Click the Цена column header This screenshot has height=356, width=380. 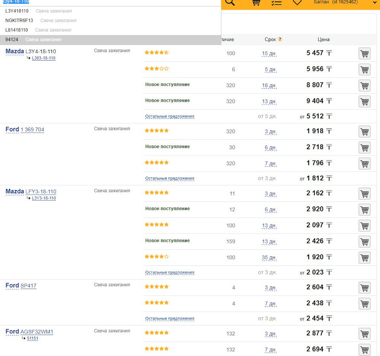323,39
